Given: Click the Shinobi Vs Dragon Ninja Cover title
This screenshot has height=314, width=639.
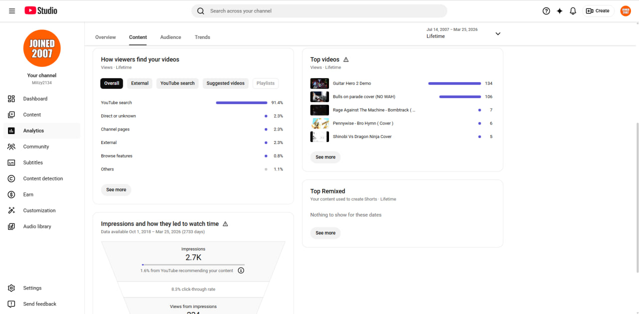Looking at the screenshot, I should [362, 137].
